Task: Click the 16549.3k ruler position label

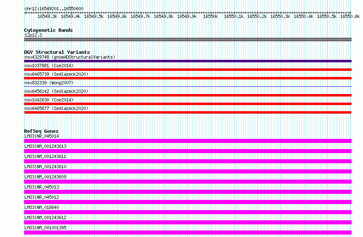Action: coord(47,16)
